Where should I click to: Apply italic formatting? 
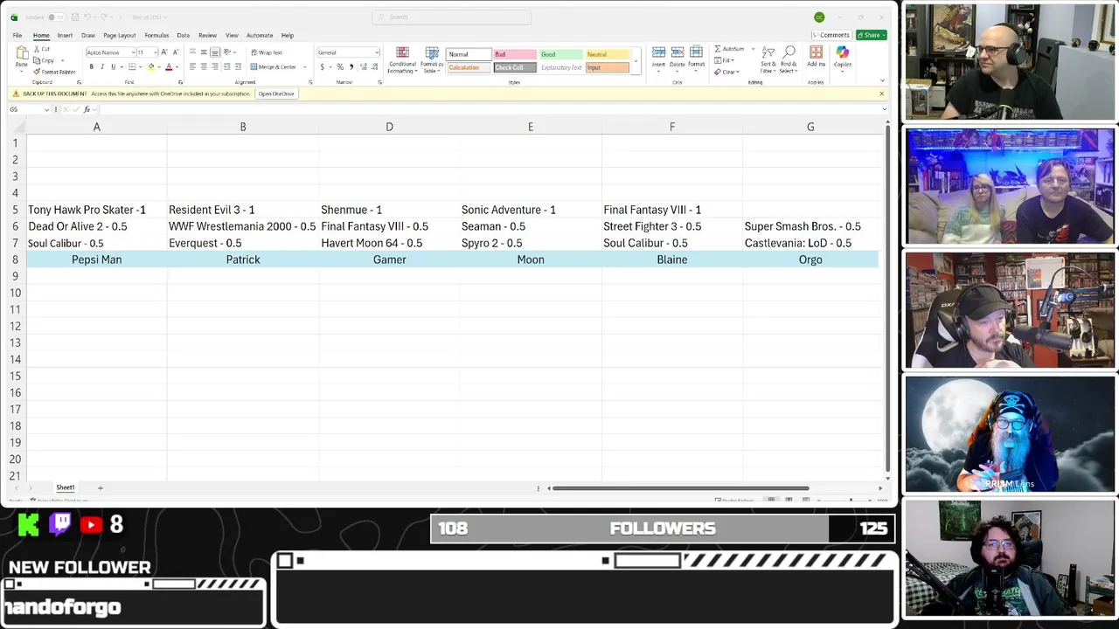[x=101, y=66]
